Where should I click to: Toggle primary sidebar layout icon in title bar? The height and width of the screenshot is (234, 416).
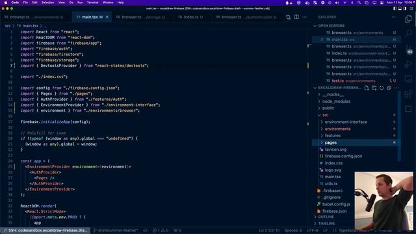pos(395,8)
